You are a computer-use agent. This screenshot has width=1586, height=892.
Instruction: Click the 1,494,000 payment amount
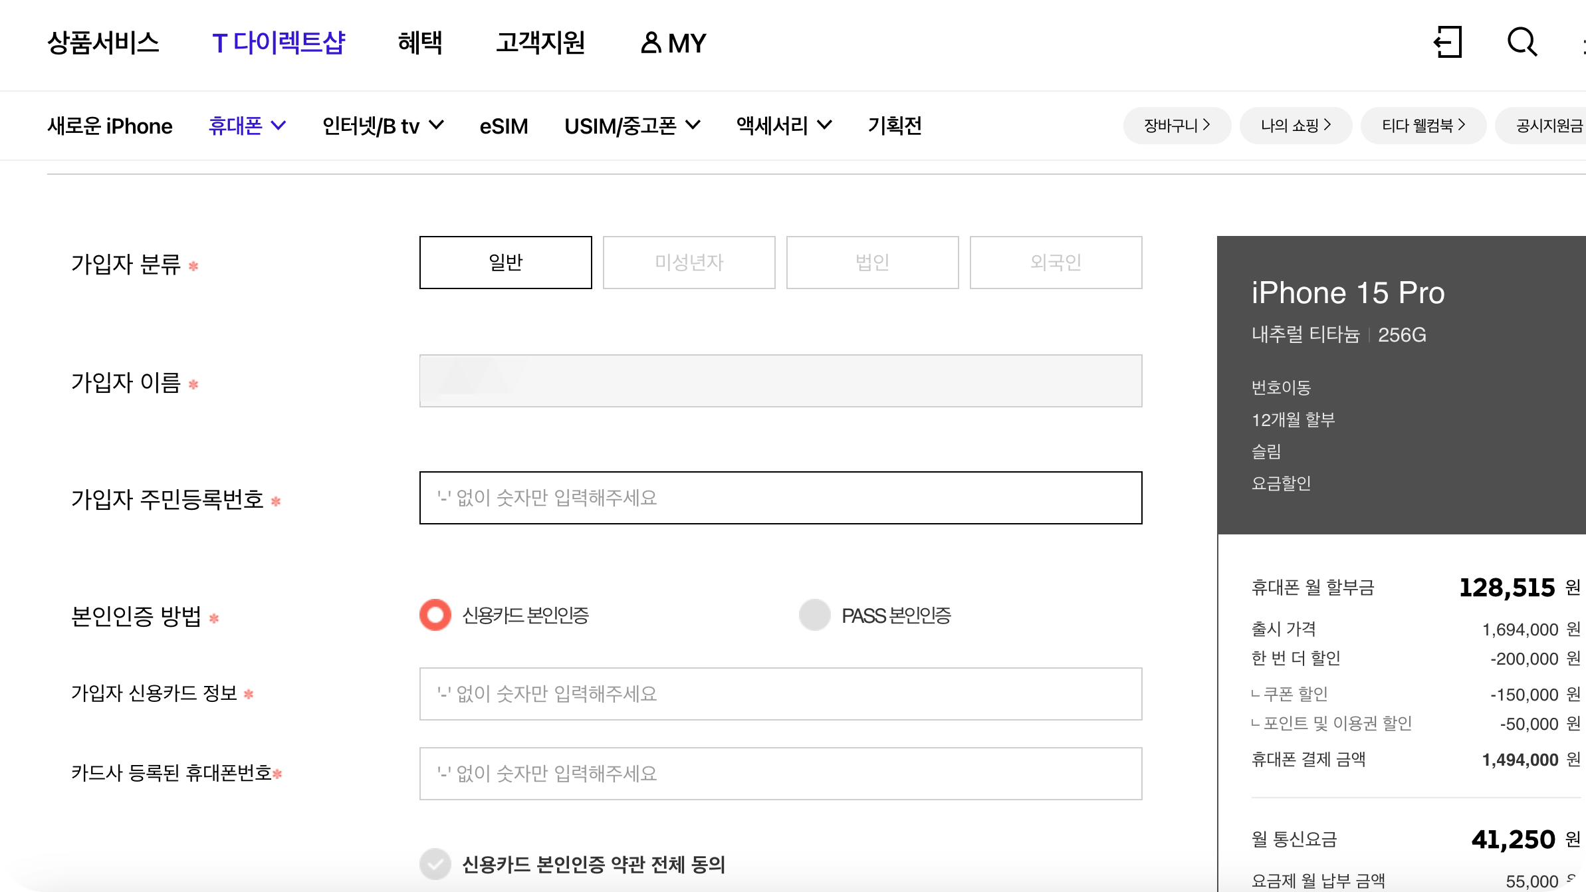1520,760
